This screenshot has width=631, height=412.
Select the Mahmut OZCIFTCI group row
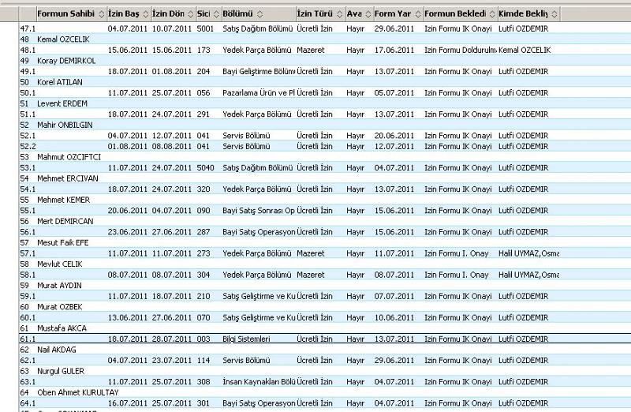point(325,157)
